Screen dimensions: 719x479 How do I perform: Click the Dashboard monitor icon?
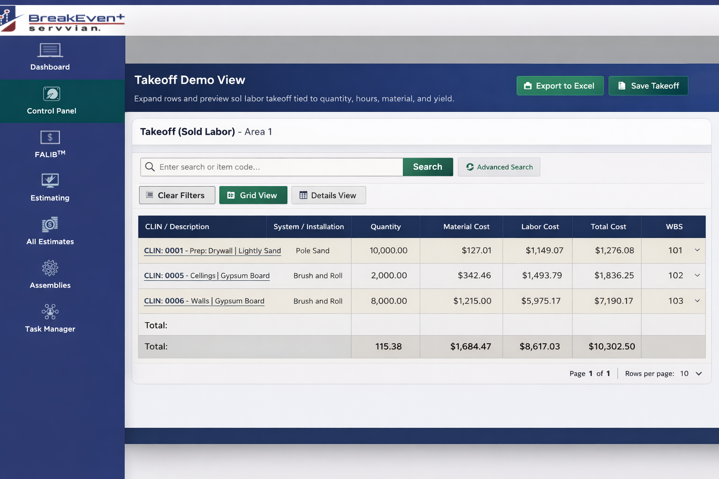50,50
